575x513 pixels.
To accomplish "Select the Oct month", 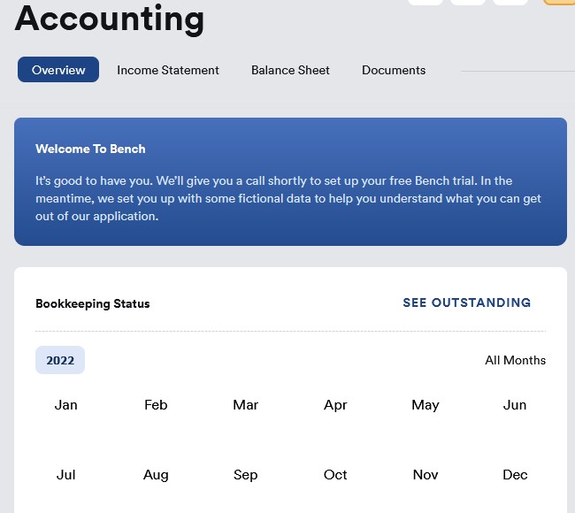I will 335,474.
